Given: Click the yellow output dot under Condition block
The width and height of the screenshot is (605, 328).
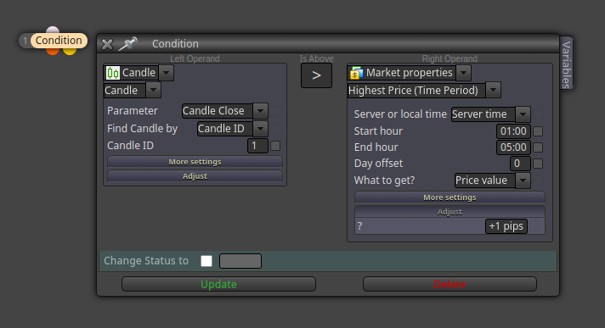Looking at the screenshot, I should (x=70, y=51).
